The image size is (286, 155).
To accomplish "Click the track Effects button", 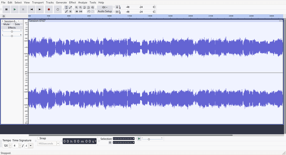I will [12, 28].
